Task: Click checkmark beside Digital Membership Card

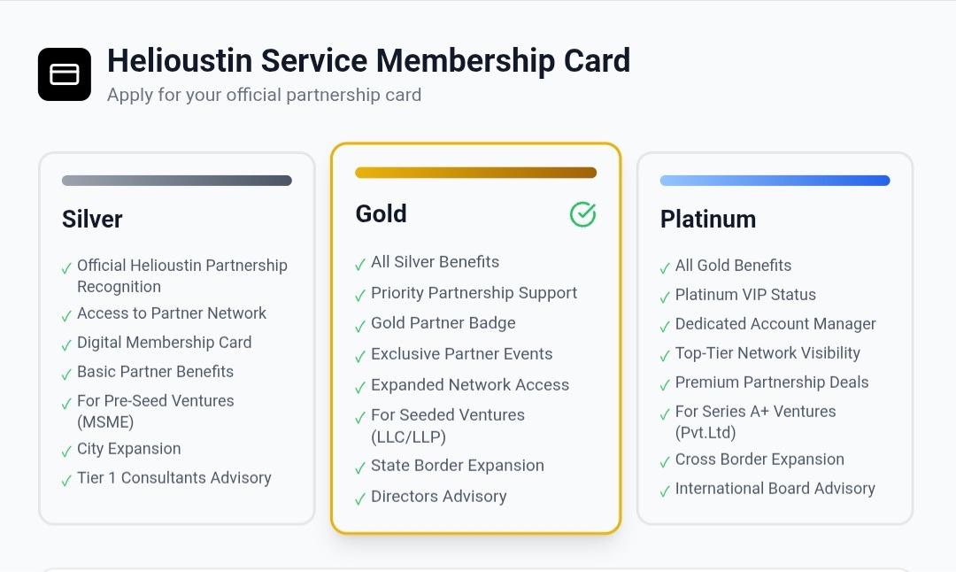Action: pyautogui.click(x=66, y=344)
